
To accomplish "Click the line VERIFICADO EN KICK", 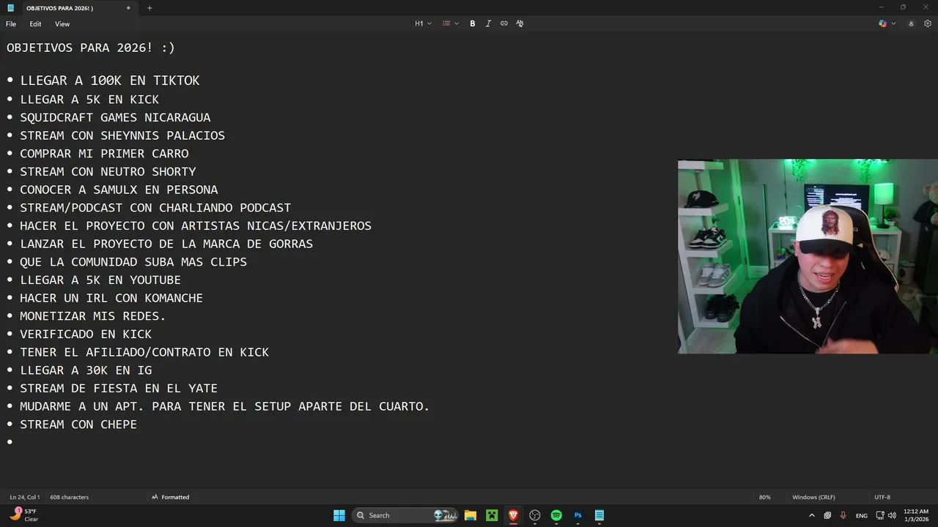I will pyautogui.click(x=86, y=334).
